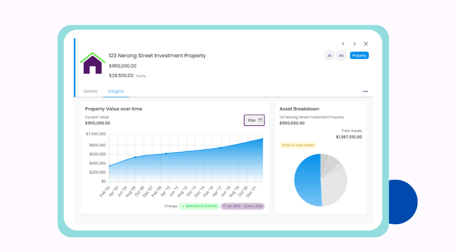Select the Insights tab
455x252 pixels.
[x=116, y=91]
